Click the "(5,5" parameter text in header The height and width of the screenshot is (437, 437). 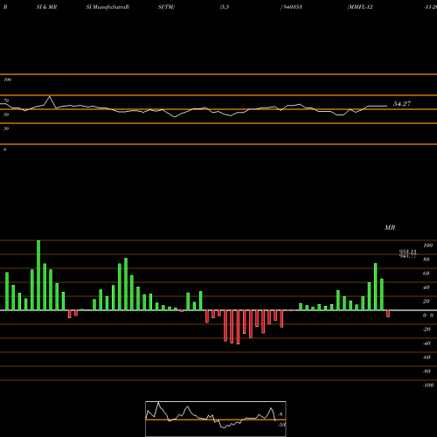click(225, 7)
